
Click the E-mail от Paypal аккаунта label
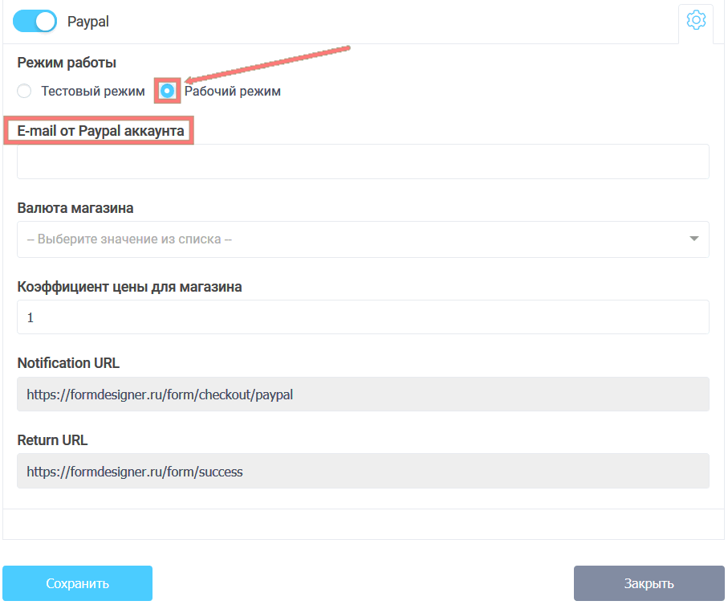(100, 130)
